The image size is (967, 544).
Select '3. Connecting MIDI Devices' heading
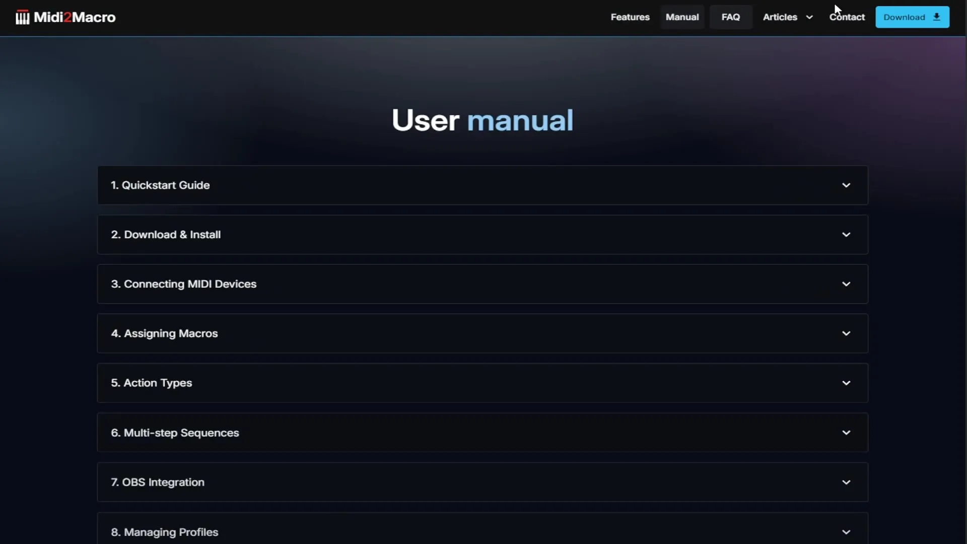184,284
